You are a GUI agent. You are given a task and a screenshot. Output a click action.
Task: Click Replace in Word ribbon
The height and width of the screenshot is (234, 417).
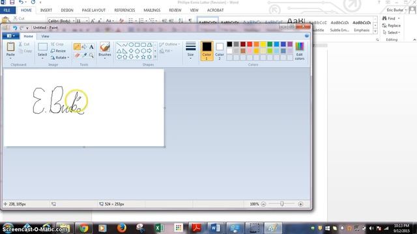pyautogui.click(x=391, y=25)
